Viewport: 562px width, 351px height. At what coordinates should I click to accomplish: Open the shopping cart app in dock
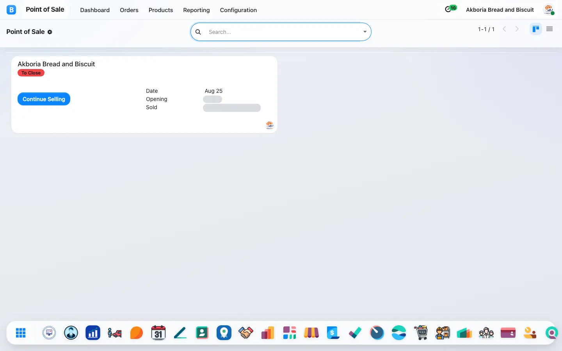click(x=421, y=333)
